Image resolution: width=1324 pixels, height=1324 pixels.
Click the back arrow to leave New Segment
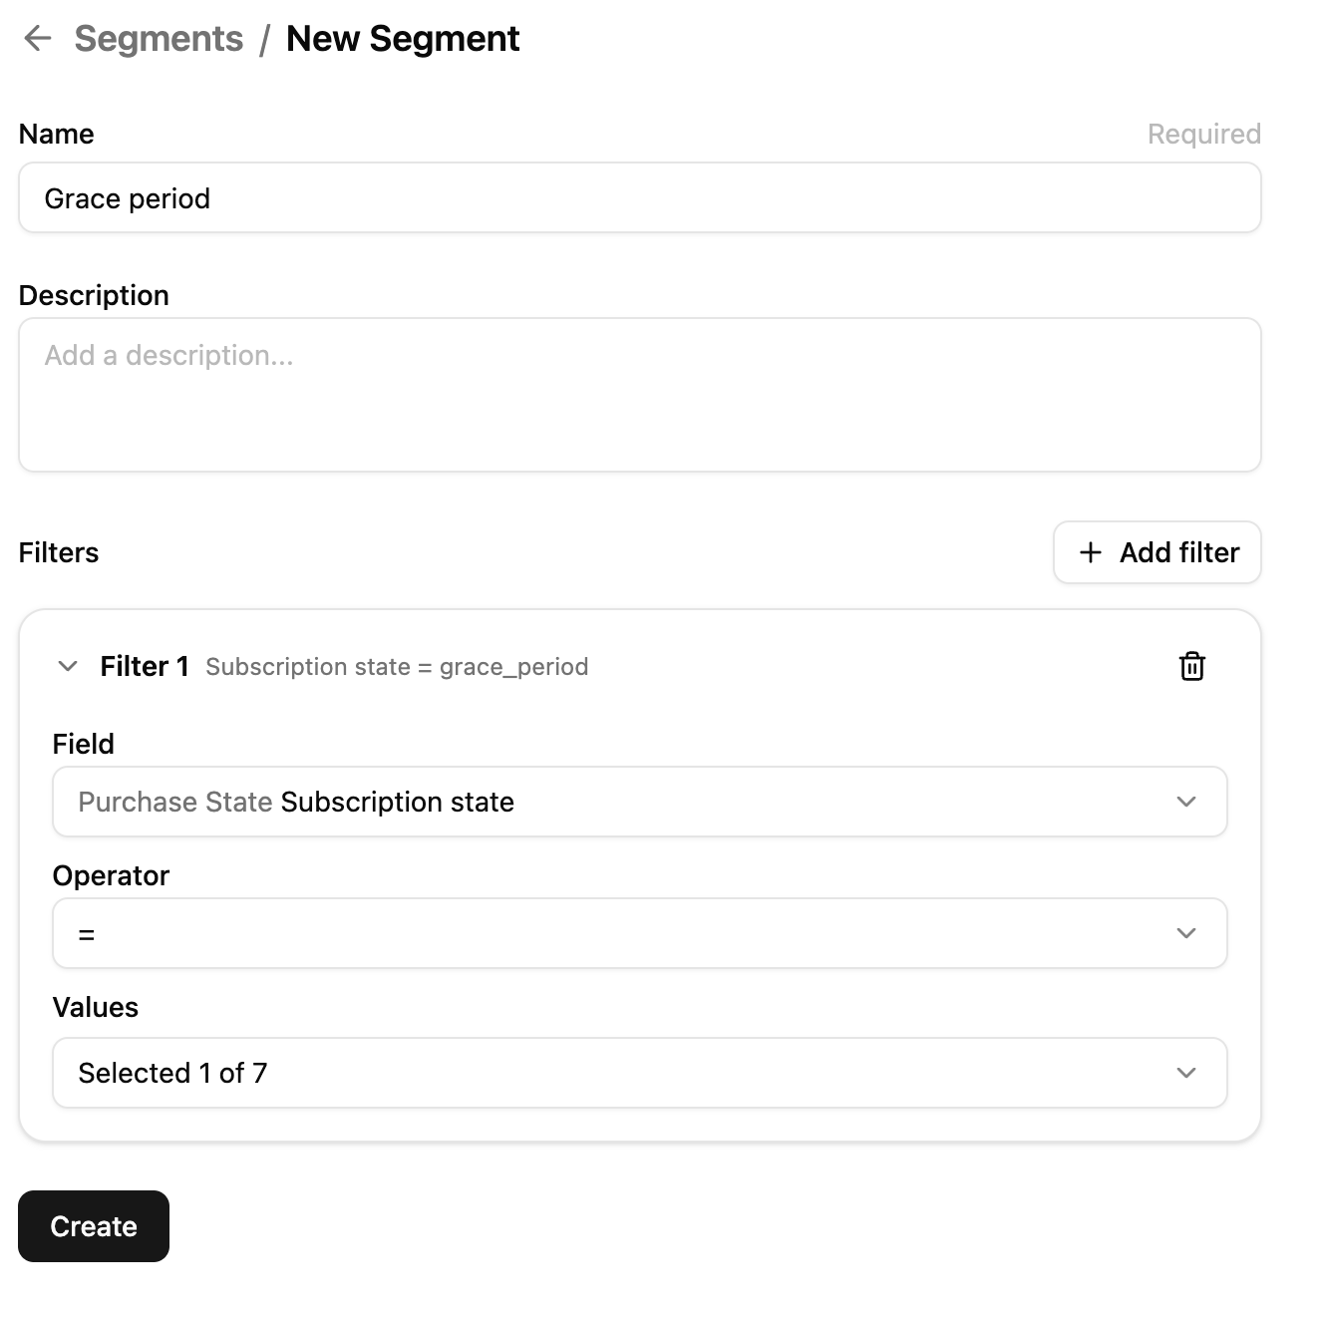pos(38,38)
